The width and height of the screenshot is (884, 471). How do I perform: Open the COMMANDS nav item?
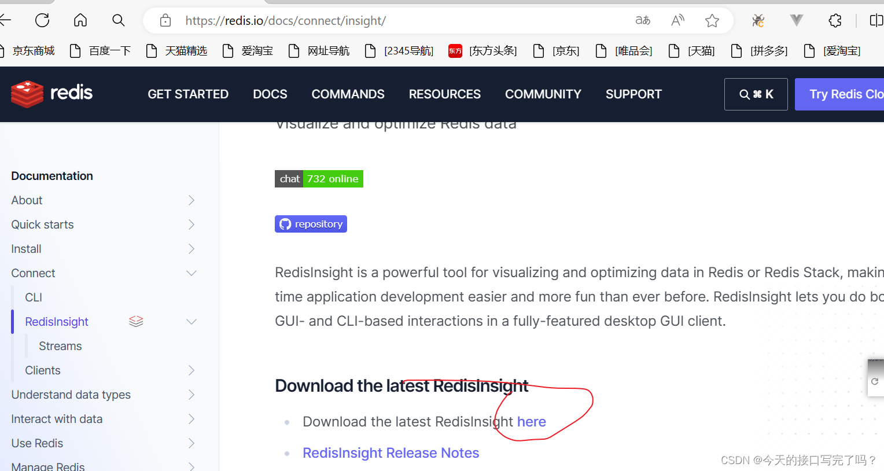pos(348,94)
